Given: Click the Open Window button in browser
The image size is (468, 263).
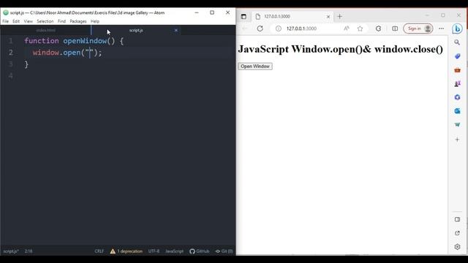Looking at the screenshot, I should click(x=255, y=66).
